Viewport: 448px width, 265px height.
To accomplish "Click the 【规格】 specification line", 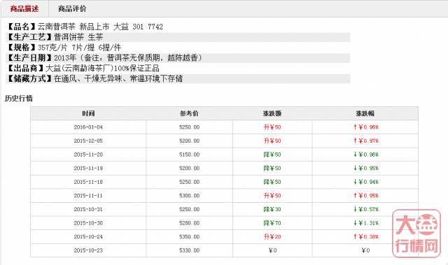I will [x=64, y=48].
